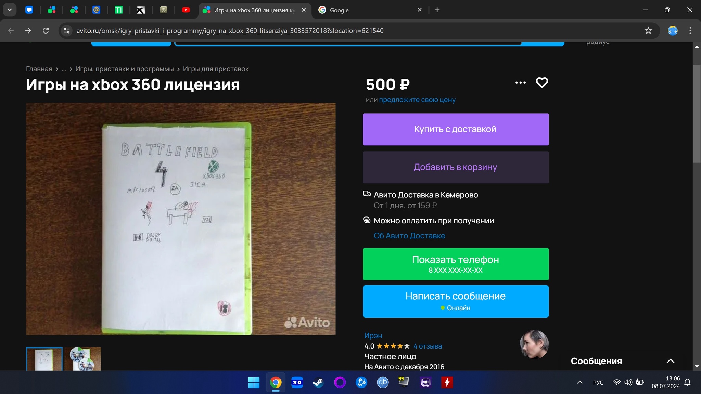Screen dimensions: 701x394
Task: Open Wi-Fi network settings icon
Action: (x=616, y=382)
